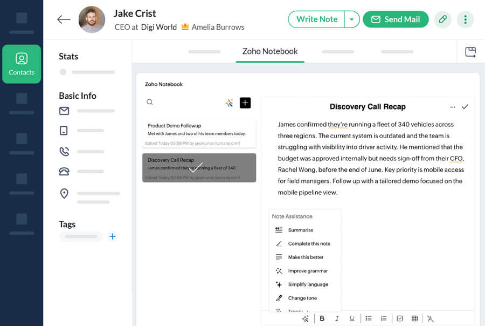Click the Tags heading
Screen dimensions: 485x326
point(67,225)
